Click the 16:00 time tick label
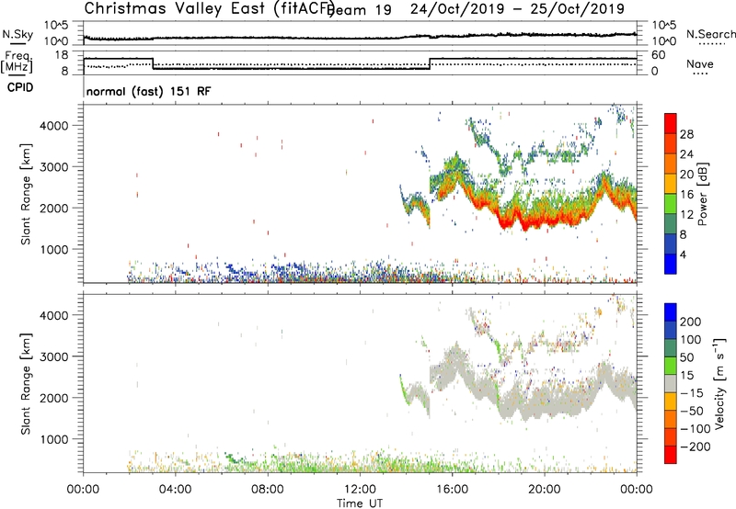 [x=452, y=490]
